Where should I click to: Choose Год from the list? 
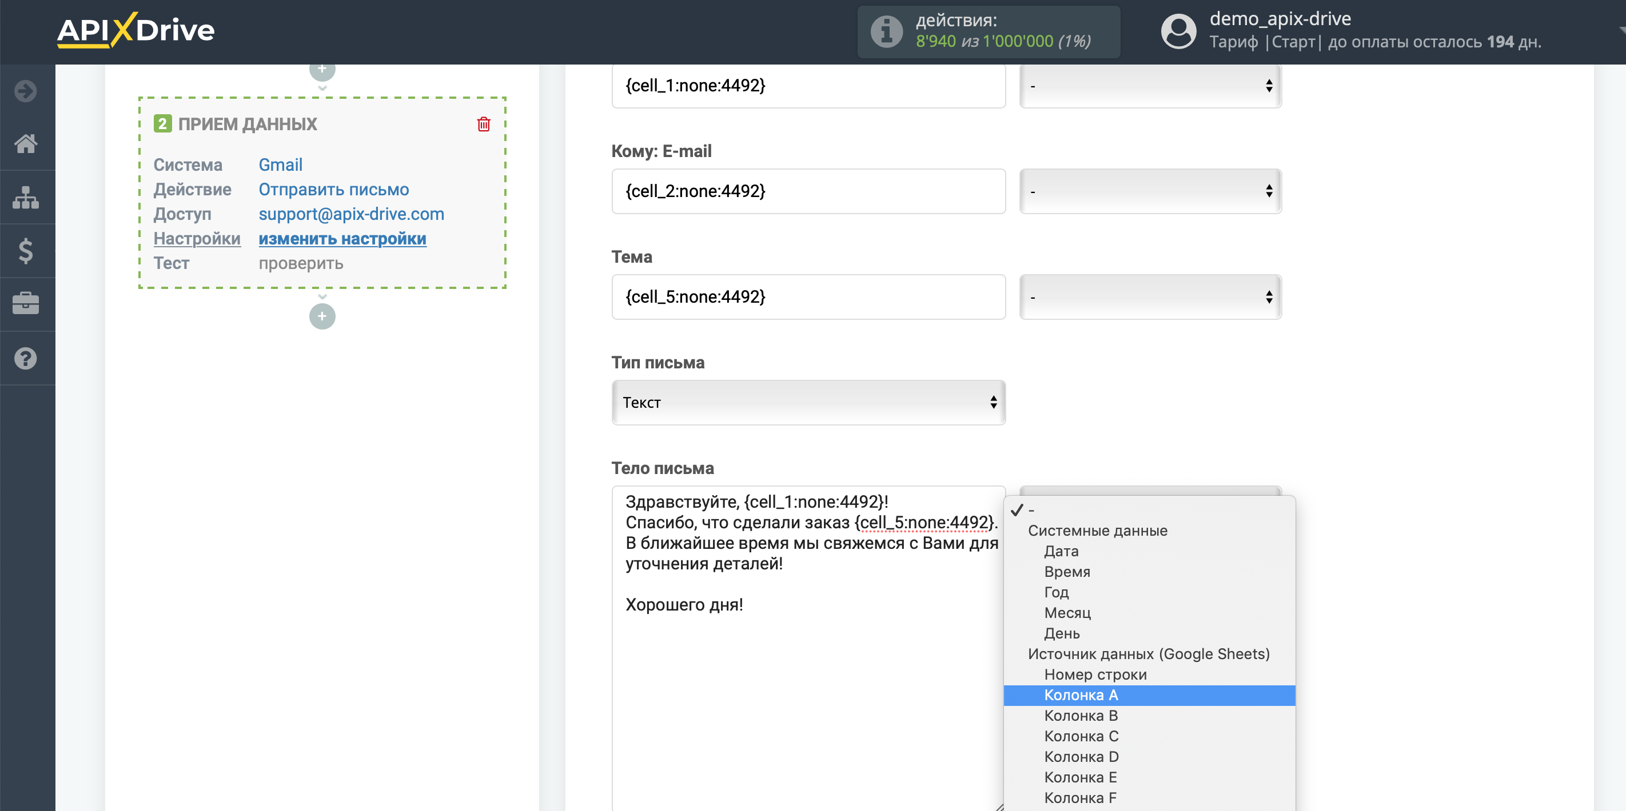[1149, 592]
